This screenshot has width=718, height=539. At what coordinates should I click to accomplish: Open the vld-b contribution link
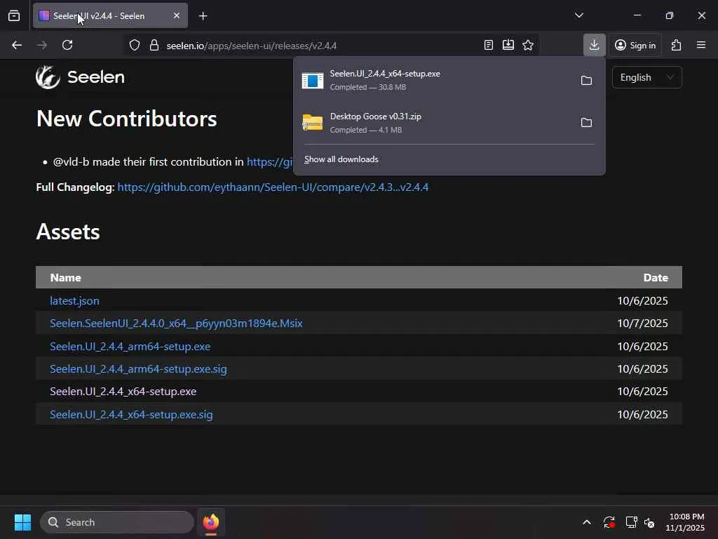[269, 162]
